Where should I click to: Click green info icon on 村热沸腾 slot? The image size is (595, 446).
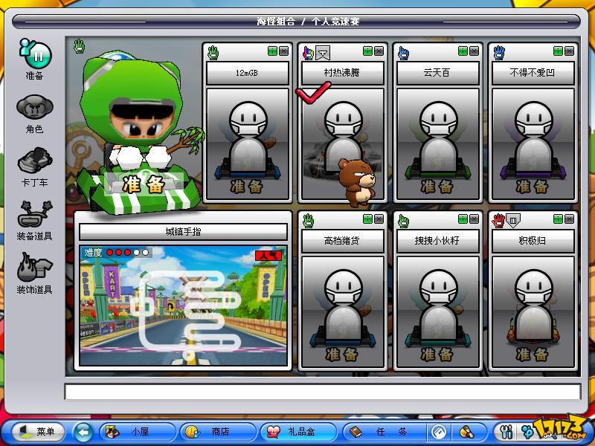pyautogui.click(x=367, y=51)
